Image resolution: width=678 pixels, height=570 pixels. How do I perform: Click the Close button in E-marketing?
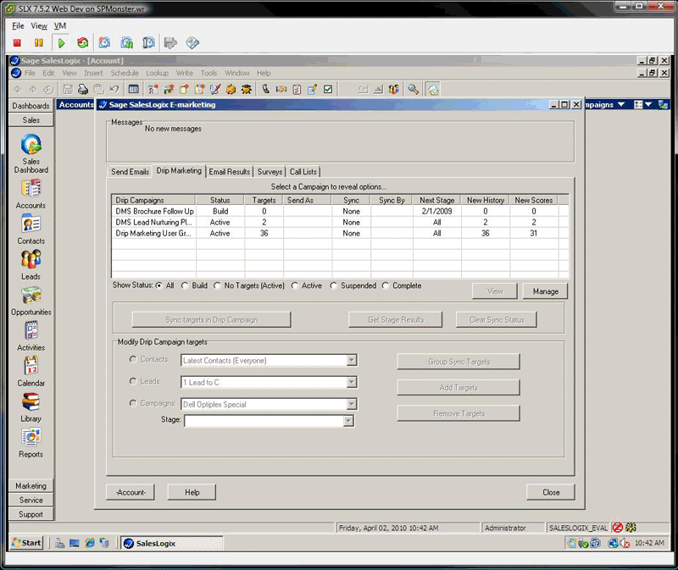551,492
